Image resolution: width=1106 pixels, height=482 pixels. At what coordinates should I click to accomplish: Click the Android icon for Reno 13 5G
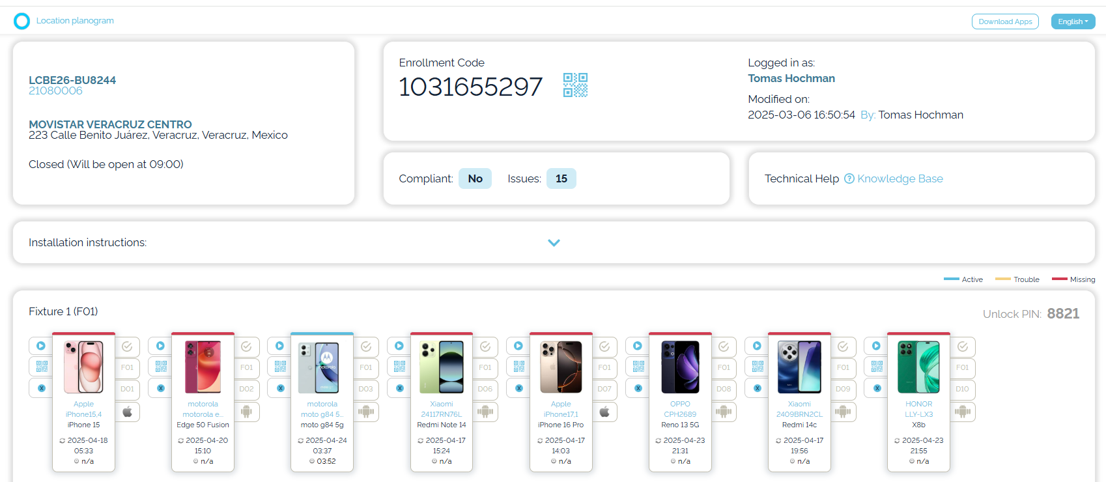724,412
